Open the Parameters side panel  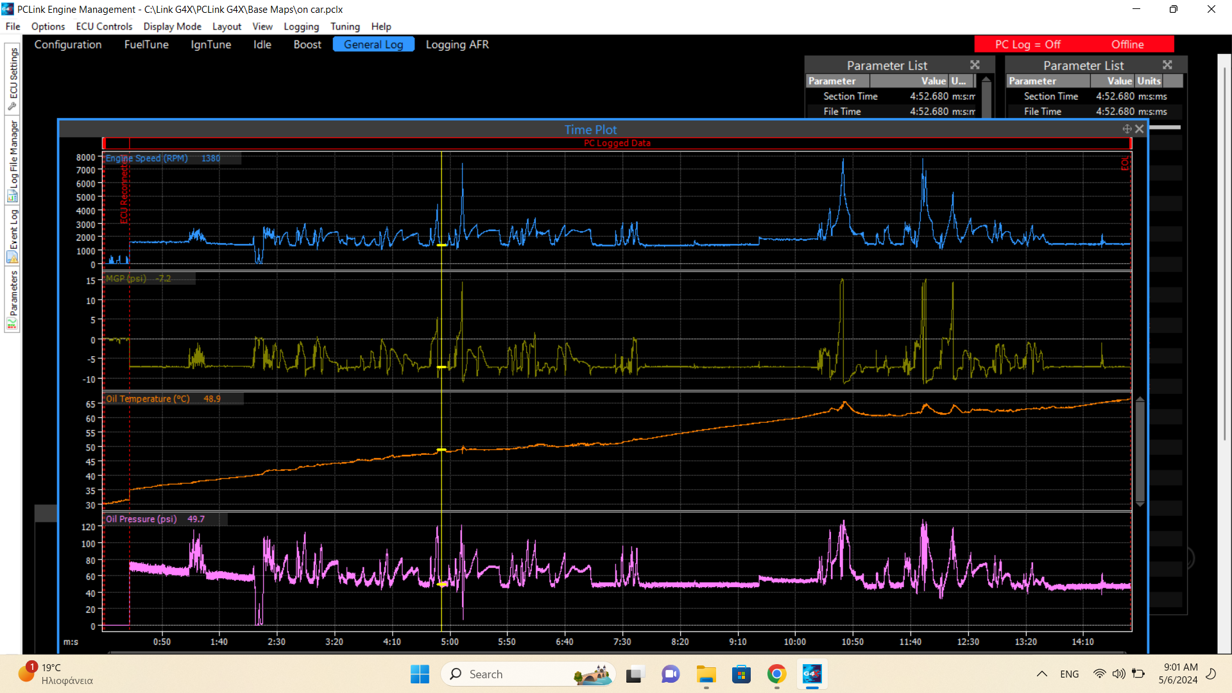coord(13,299)
